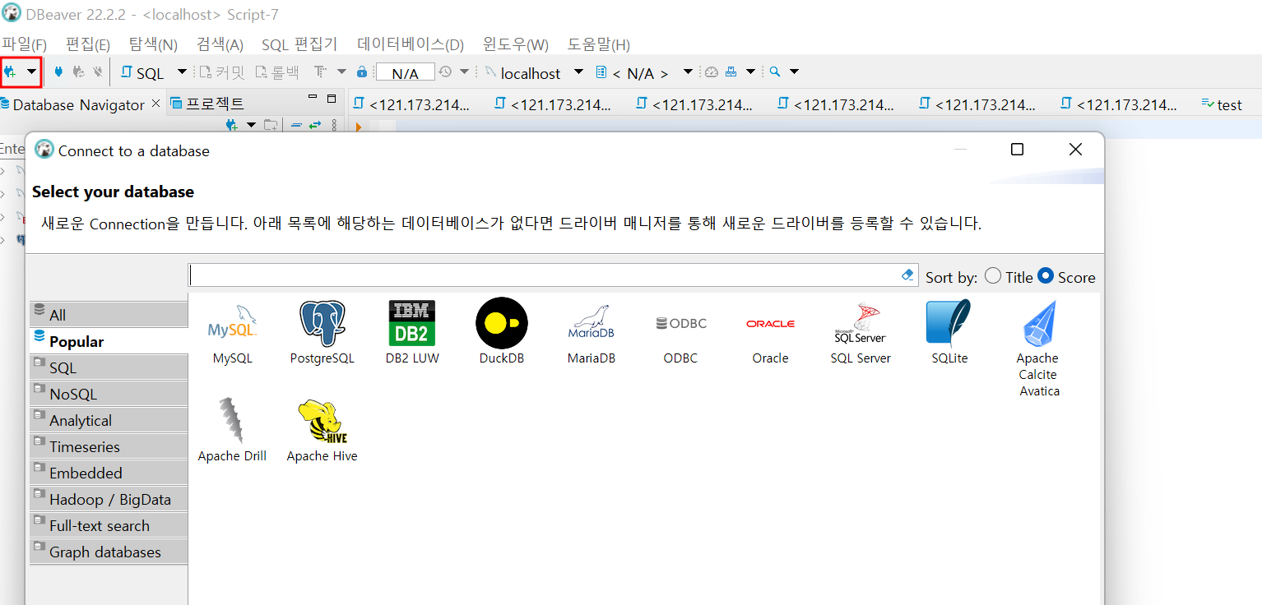Choose the MariaDB database icon
Viewport: 1262px width, 605px height.
592,332
